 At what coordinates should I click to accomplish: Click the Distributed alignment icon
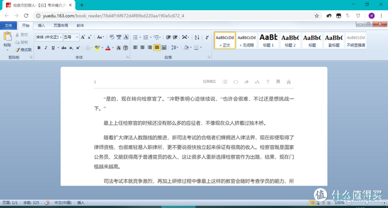click(164, 47)
